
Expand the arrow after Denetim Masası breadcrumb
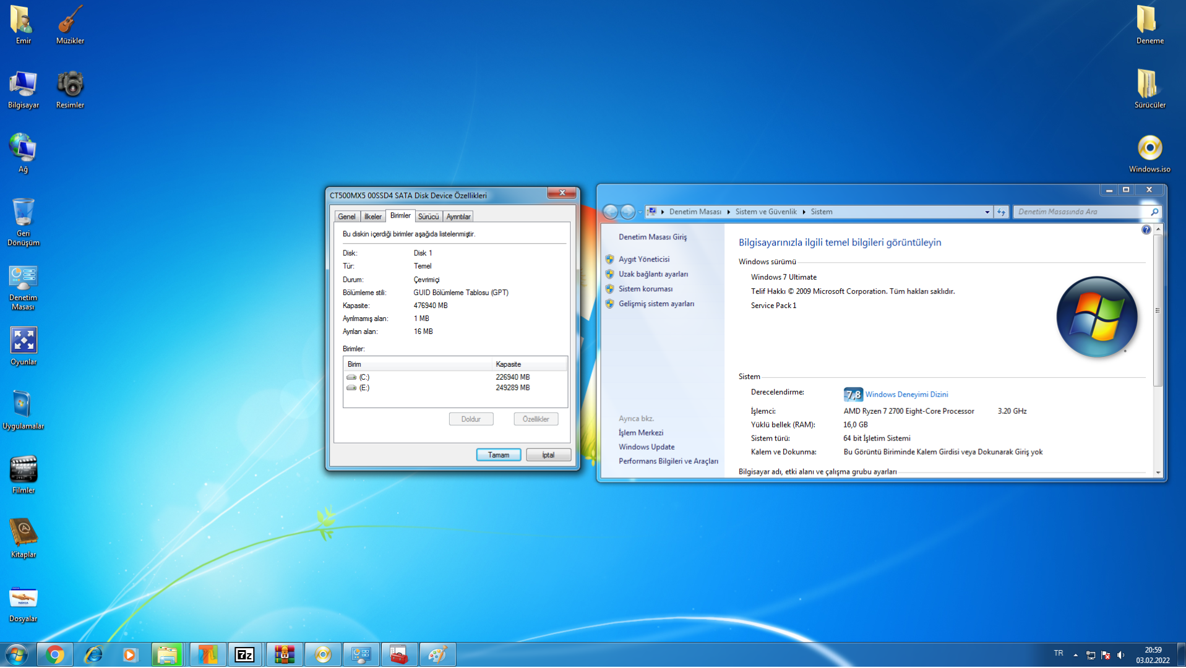pos(728,212)
